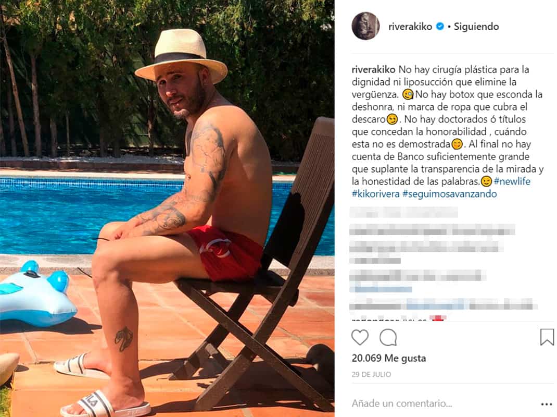Click the winking emoji before hashtags
Screen dimensions: 557x417
pyautogui.click(x=486, y=181)
